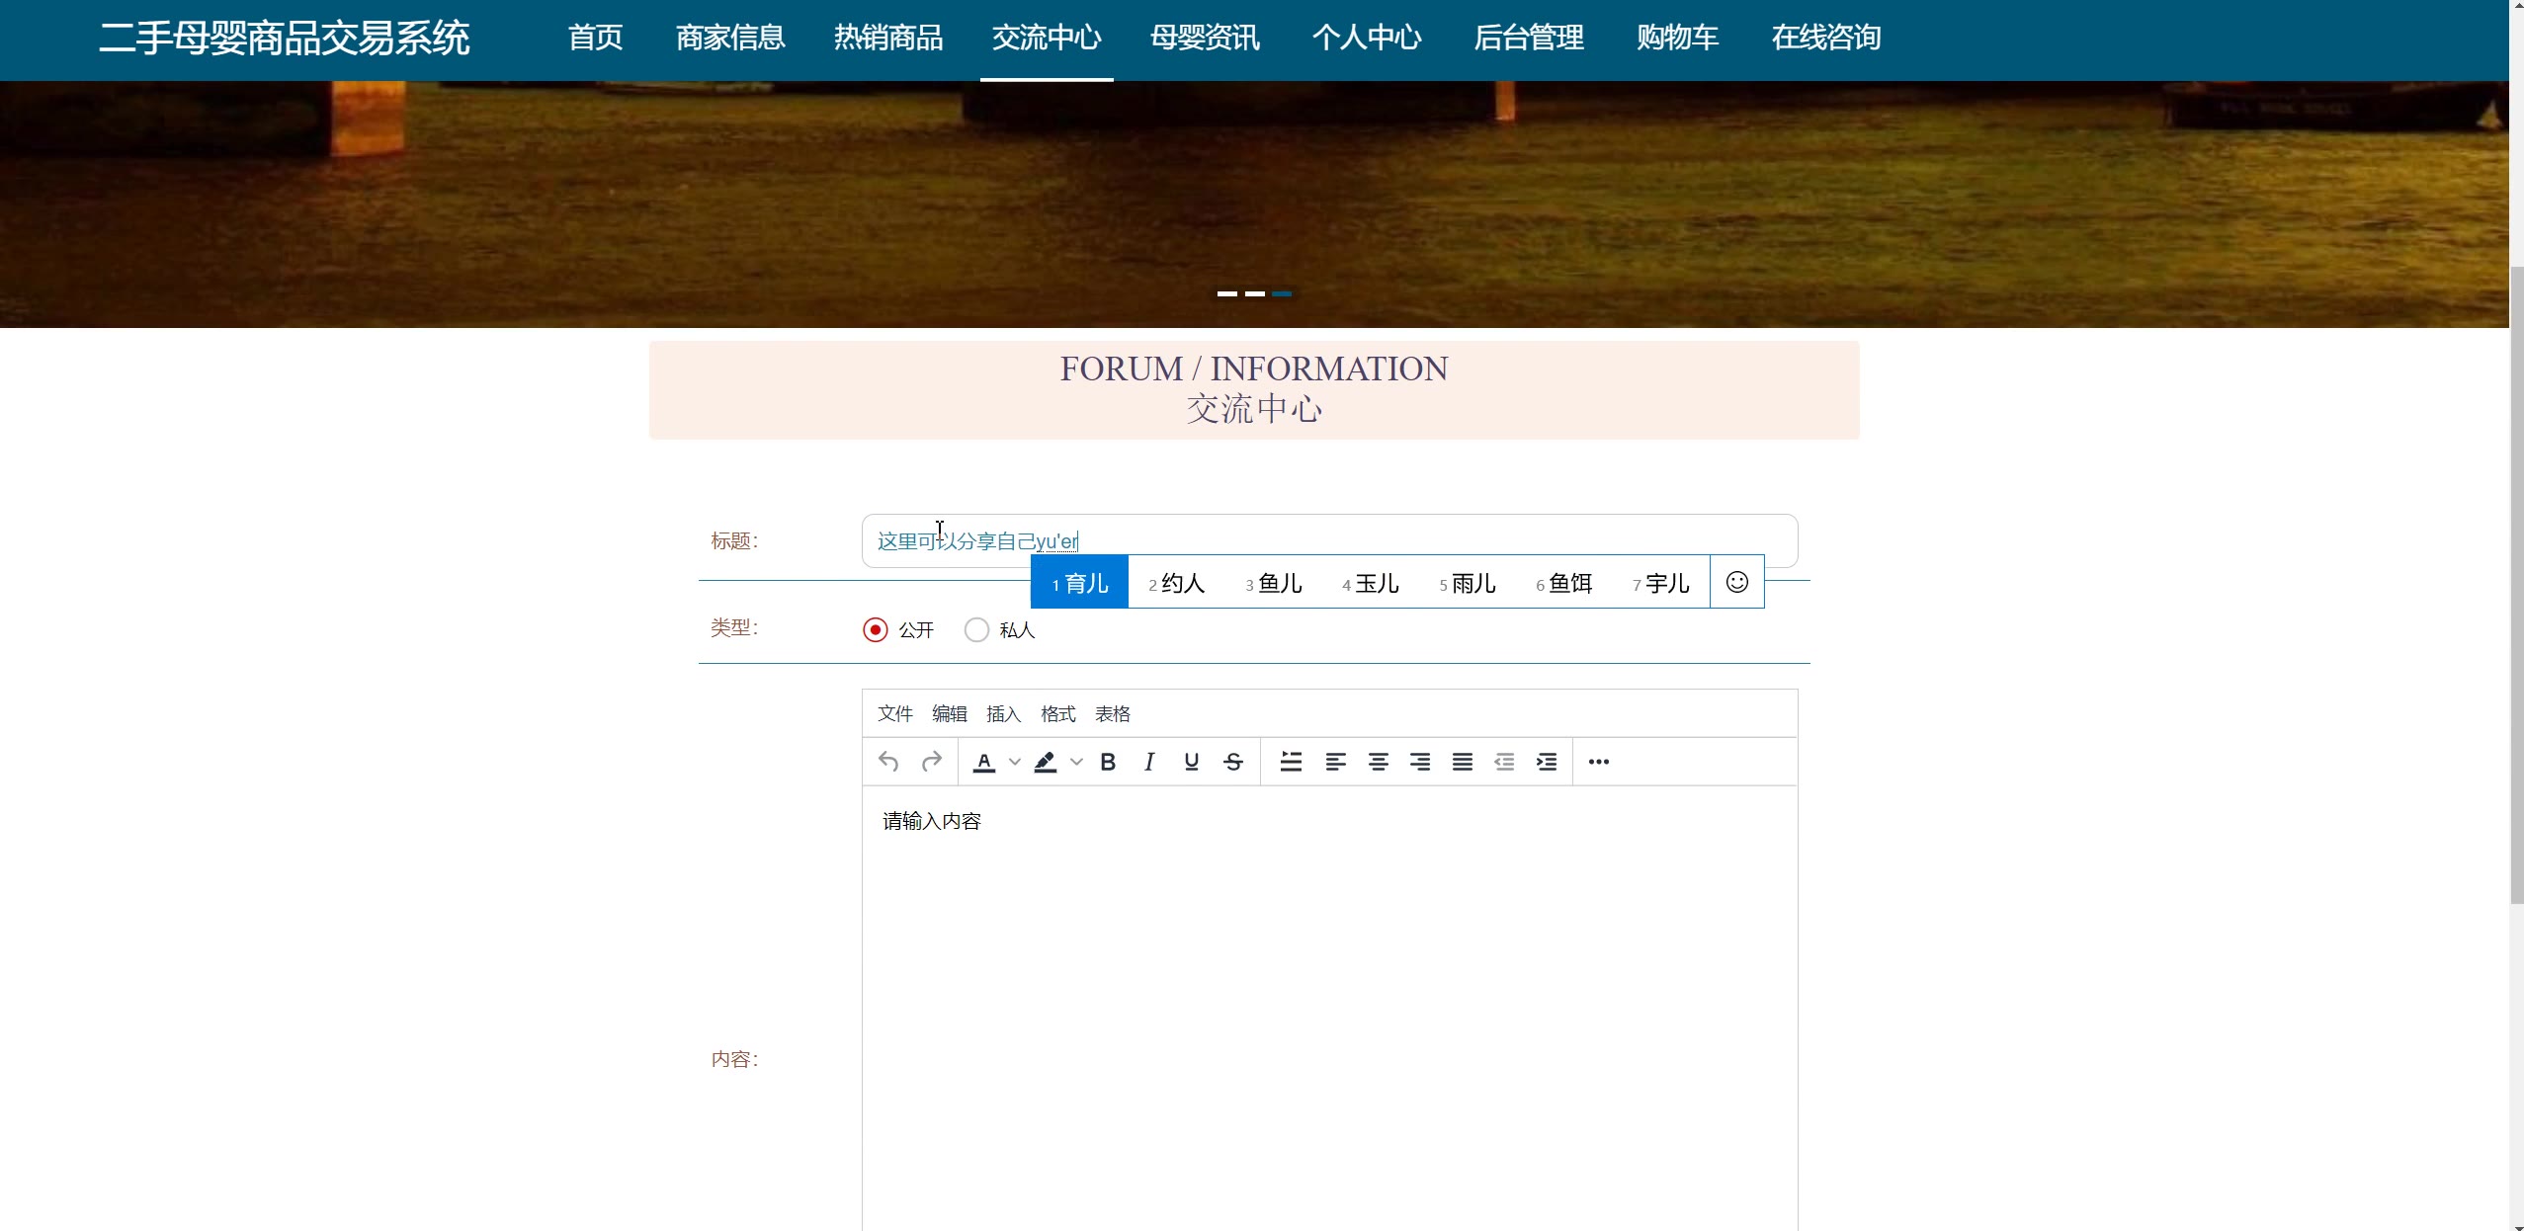Toggle bold formatting in the editor
The image size is (2524, 1231).
pyautogui.click(x=1108, y=762)
